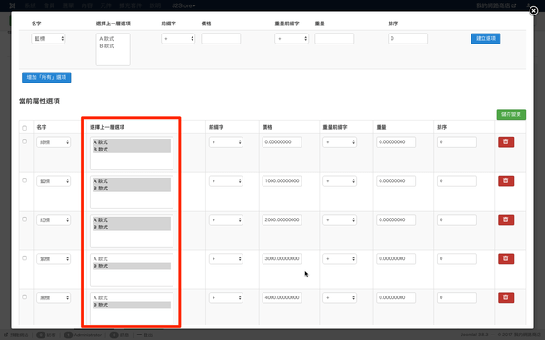This screenshot has width=545, height=340.
Task: Check the row priced 0.00000000
Action: pos(25,141)
